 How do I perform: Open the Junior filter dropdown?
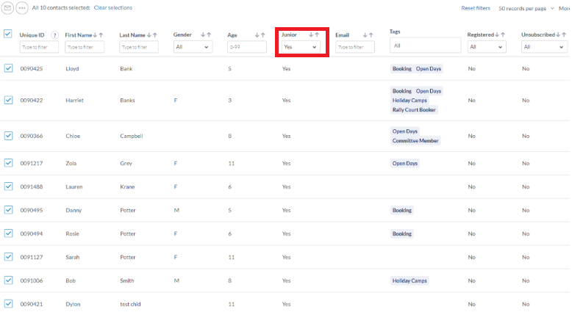coord(300,47)
